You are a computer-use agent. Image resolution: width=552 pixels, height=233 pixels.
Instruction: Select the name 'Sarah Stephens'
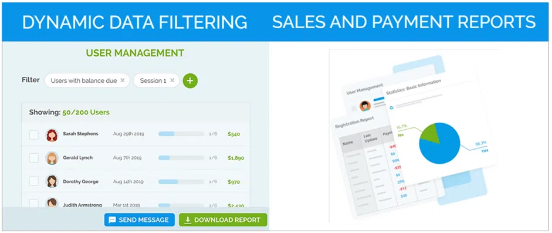pyautogui.click(x=80, y=134)
